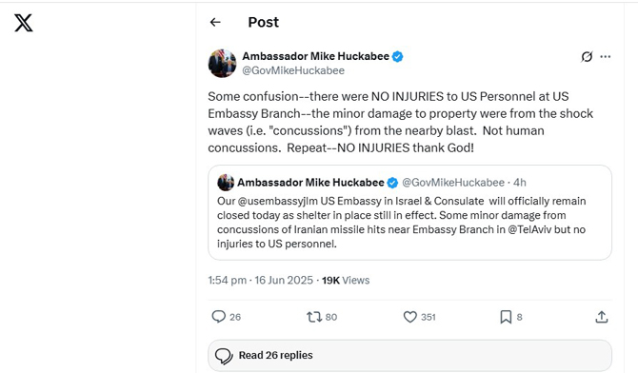Click main Ambassador Mike Huckabee profile picture
Image resolution: width=638 pixels, height=373 pixels.
tap(222, 64)
